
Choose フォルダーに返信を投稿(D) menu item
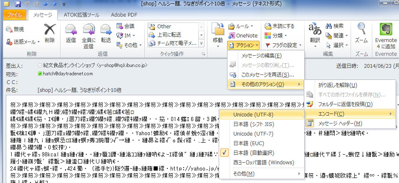350,104
